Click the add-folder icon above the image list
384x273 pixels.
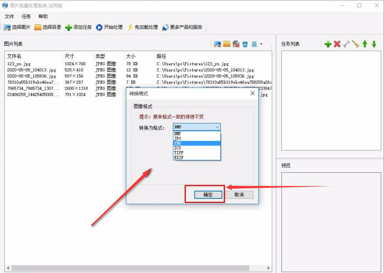226,44
